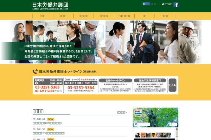Click the 13時〜16時 hours text
The height and width of the screenshot is (140, 211).
point(56,83)
